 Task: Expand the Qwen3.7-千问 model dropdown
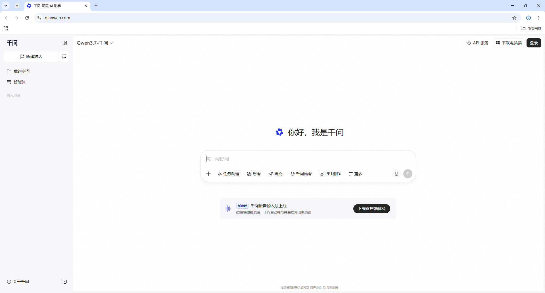coord(95,43)
